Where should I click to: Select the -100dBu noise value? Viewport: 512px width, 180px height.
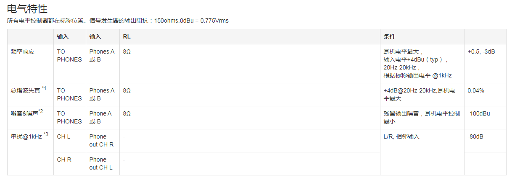(479, 113)
